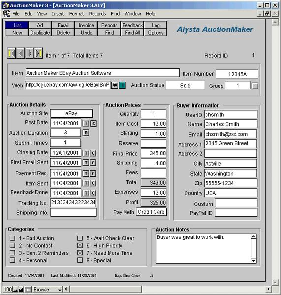Click T button beside Item Sent
The width and height of the screenshot is (281, 295).
tap(86, 183)
